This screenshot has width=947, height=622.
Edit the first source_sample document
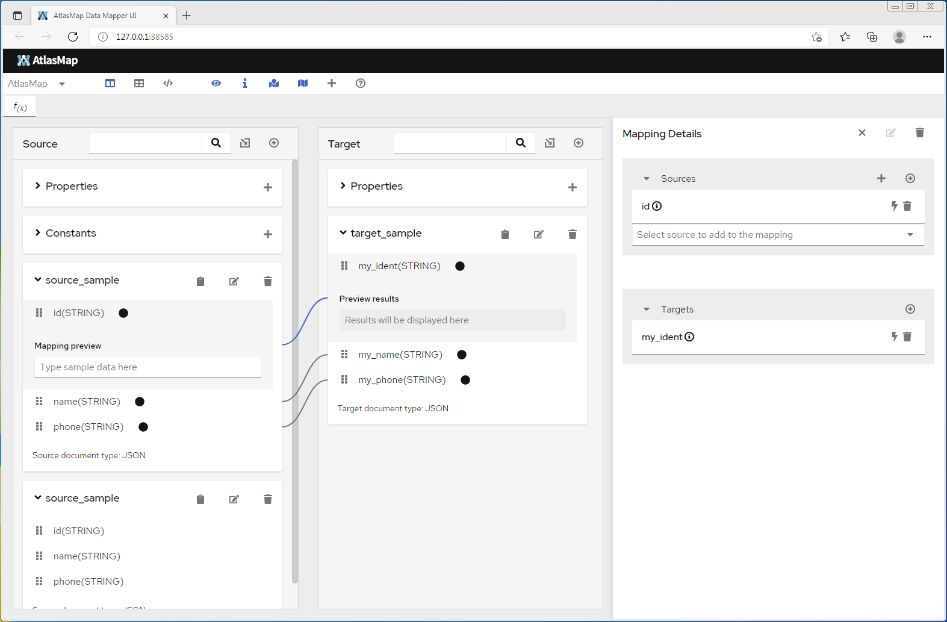(x=234, y=281)
